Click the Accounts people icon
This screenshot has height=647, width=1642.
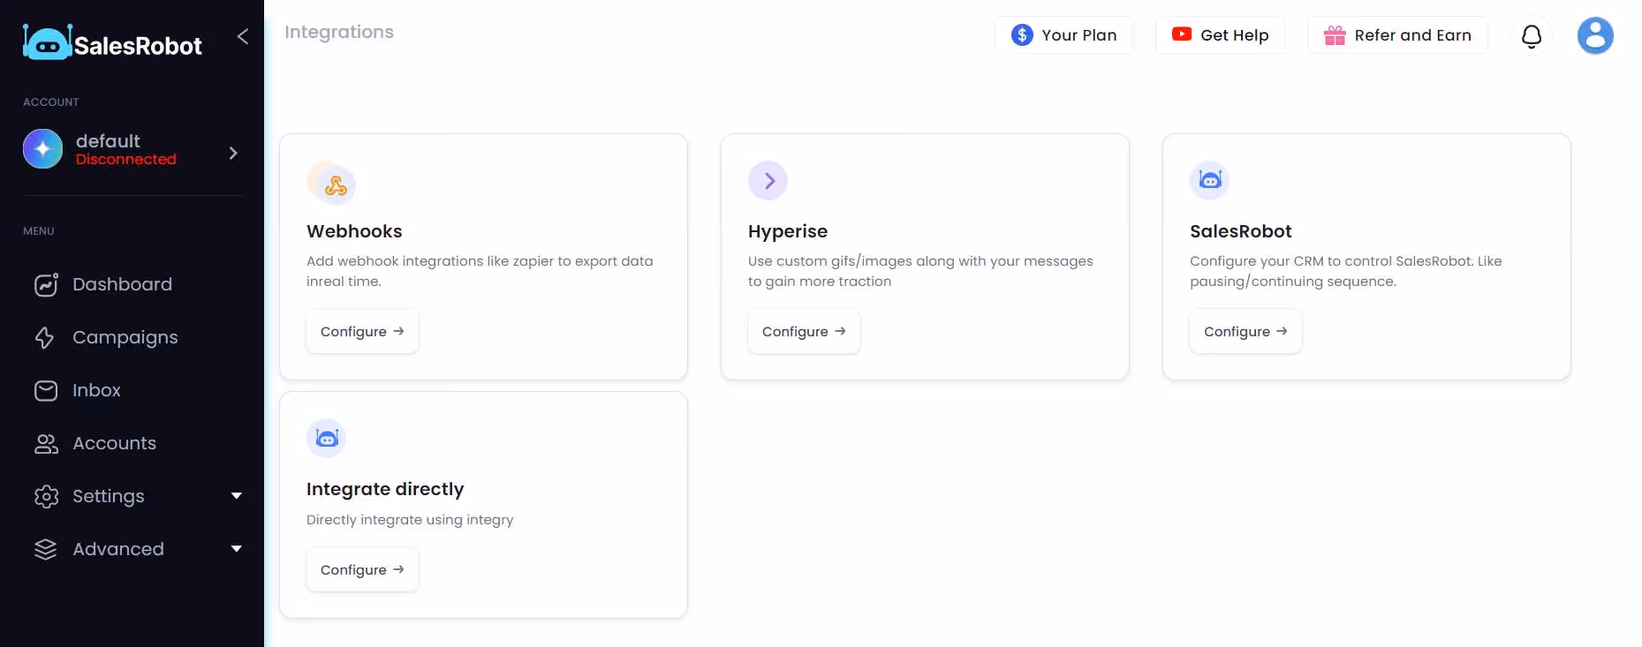click(x=46, y=443)
